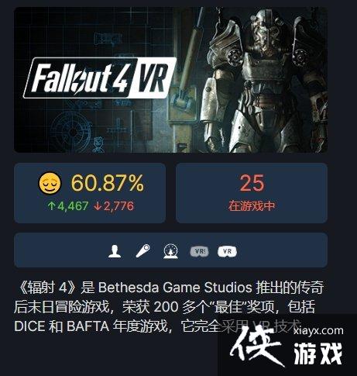Click the Fallout 4 VR logo
Image resolution: width=357 pixels, height=376 pixels.
click(x=100, y=78)
